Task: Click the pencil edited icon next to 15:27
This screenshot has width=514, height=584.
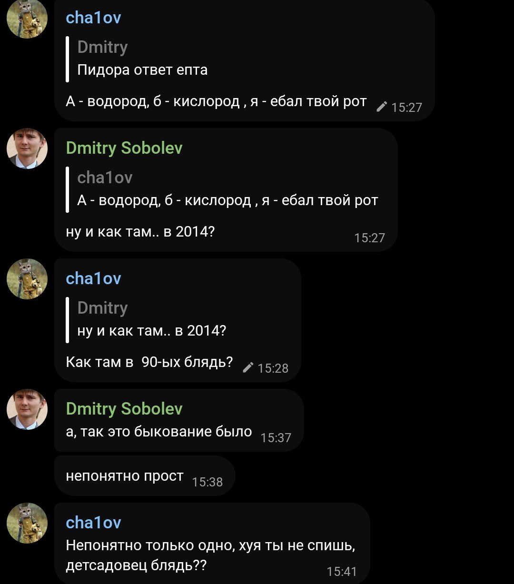Action: [x=381, y=107]
